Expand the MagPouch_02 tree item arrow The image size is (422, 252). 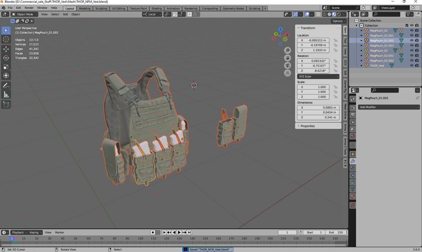tap(362, 50)
